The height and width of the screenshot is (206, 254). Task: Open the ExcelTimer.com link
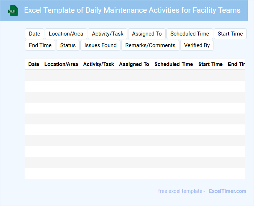click(227, 191)
